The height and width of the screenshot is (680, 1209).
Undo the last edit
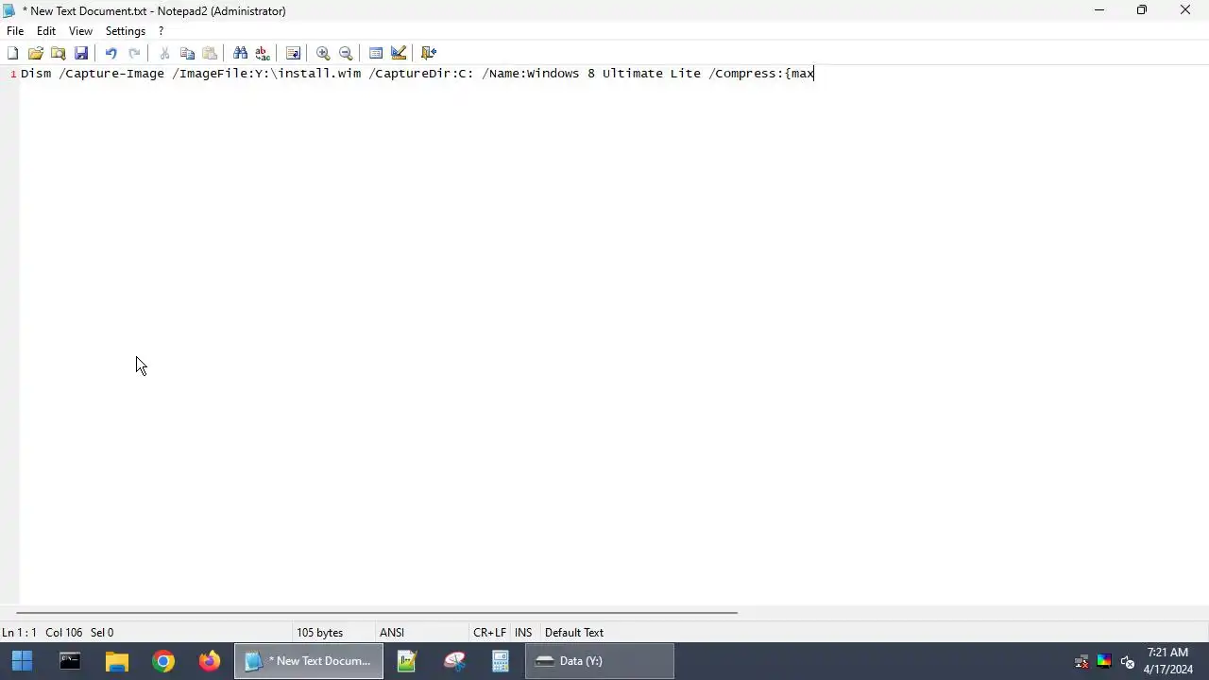point(111,53)
